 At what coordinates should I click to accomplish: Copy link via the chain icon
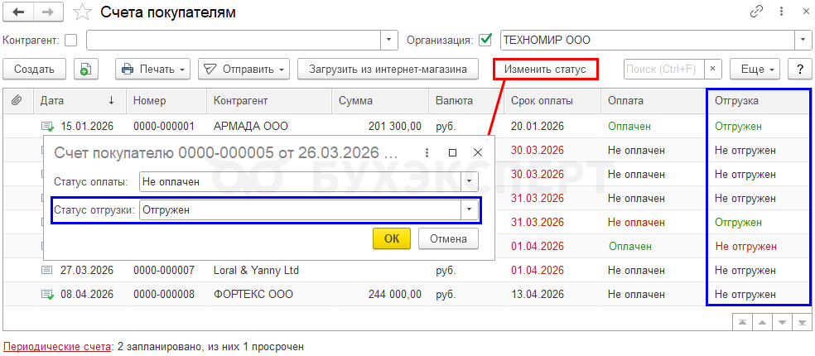756,12
